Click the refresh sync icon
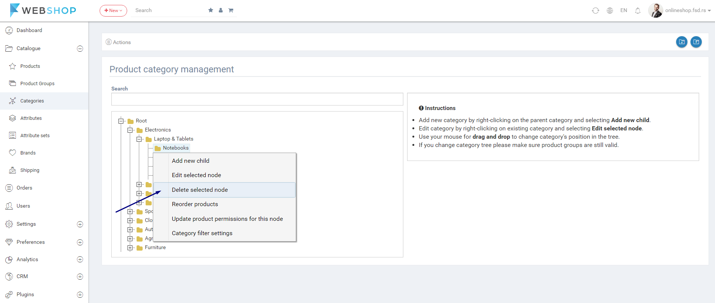Image resolution: width=715 pixels, height=303 pixels. pyautogui.click(x=595, y=11)
